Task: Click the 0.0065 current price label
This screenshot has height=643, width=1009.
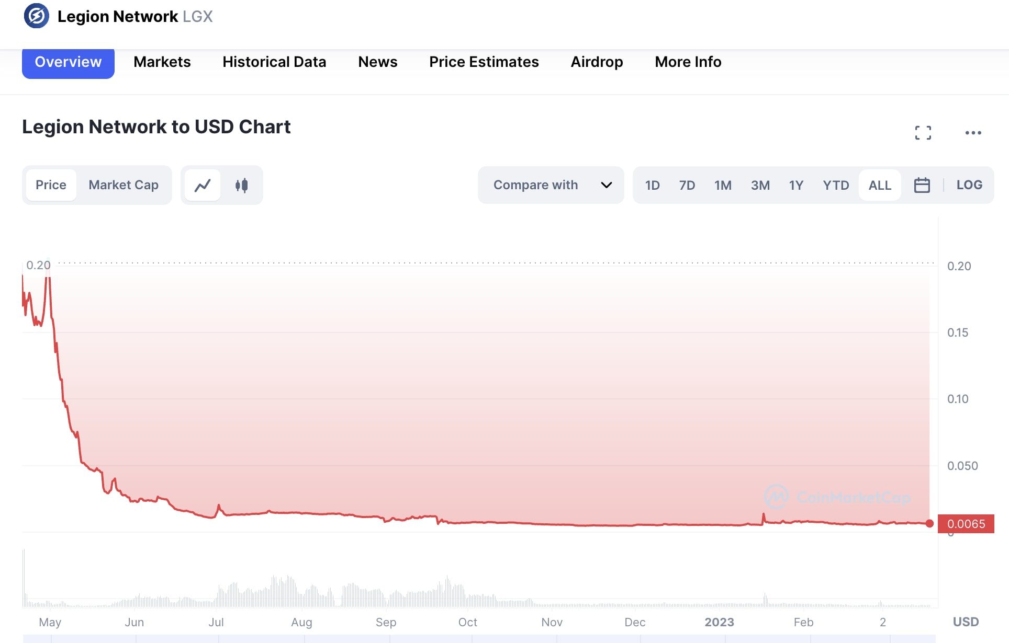Action: pyautogui.click(x=966, y=524)
